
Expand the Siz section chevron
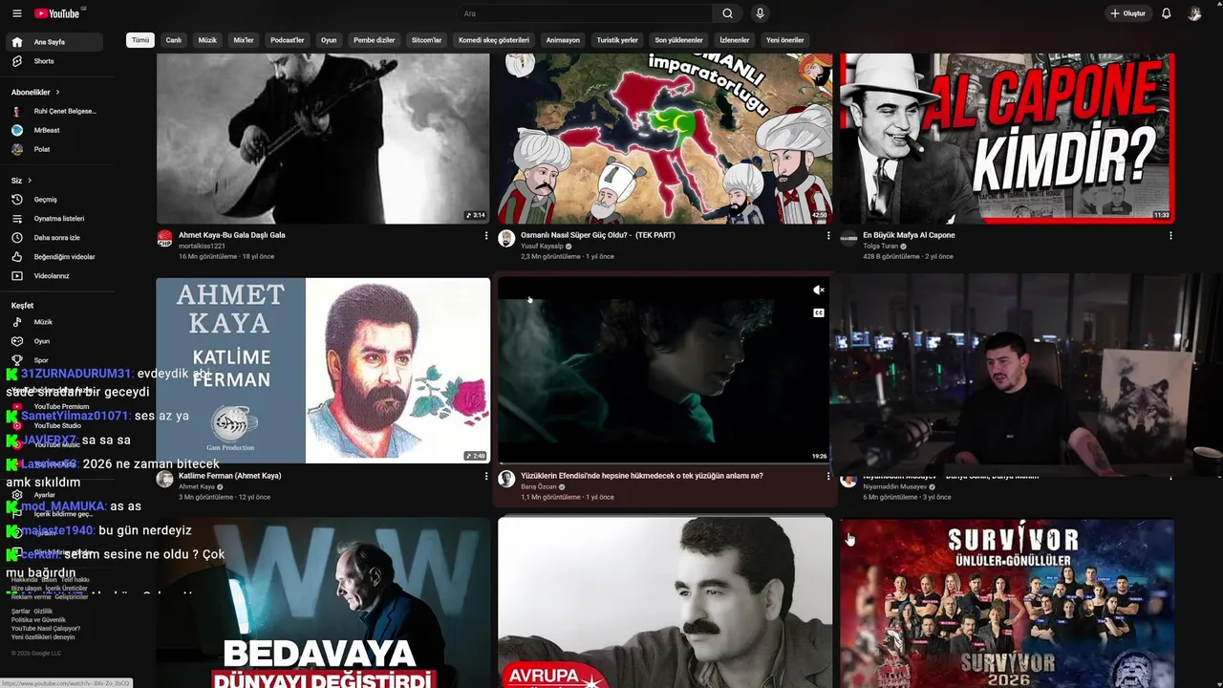tap(30, 181)
